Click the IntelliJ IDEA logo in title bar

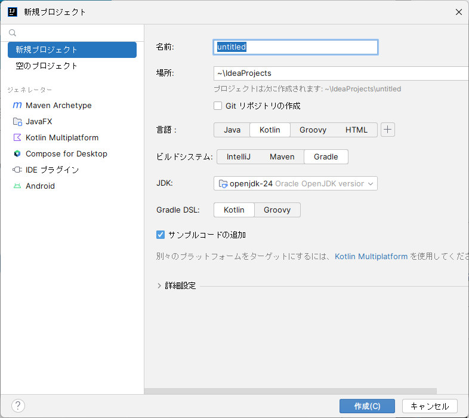tap(13, 12)
